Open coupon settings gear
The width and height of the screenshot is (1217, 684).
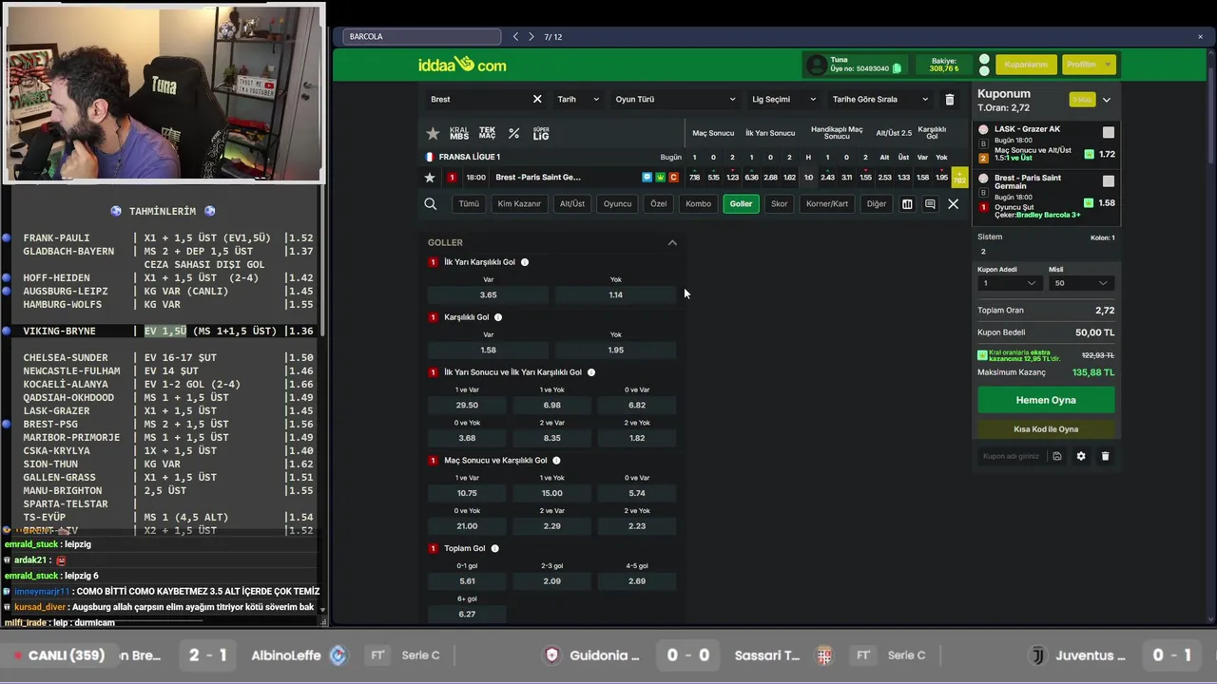click(x=1081, y=456)
